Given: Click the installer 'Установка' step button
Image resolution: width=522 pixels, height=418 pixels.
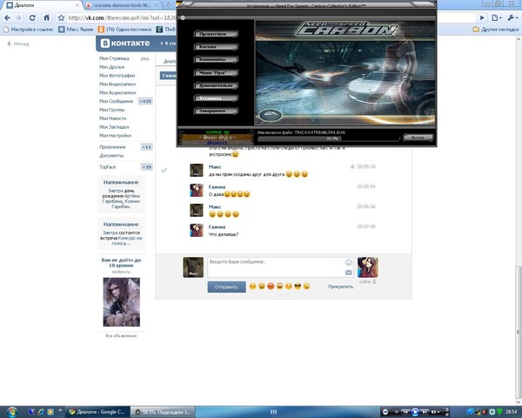Looking at the screenshot, I should [x=216, y=98].
